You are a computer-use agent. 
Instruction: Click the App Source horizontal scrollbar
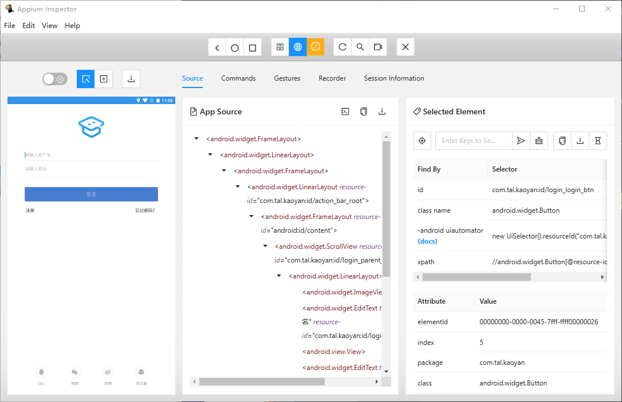click(x=262, y=382)
